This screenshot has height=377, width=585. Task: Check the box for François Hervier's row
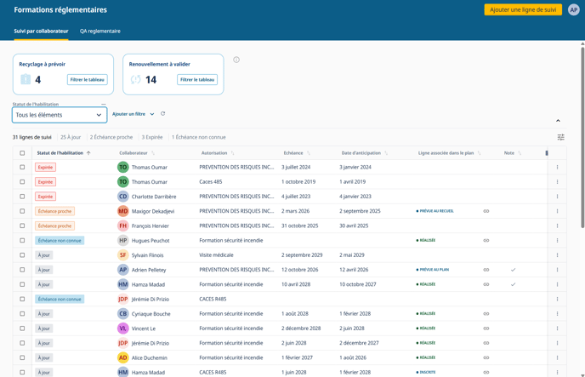pos(22,226)
